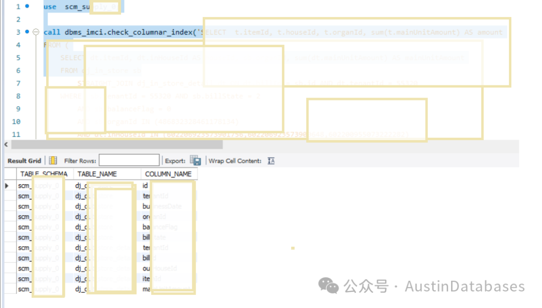
Task: Toggle the Wrap Cell Content icon
Action: (271, 161)
